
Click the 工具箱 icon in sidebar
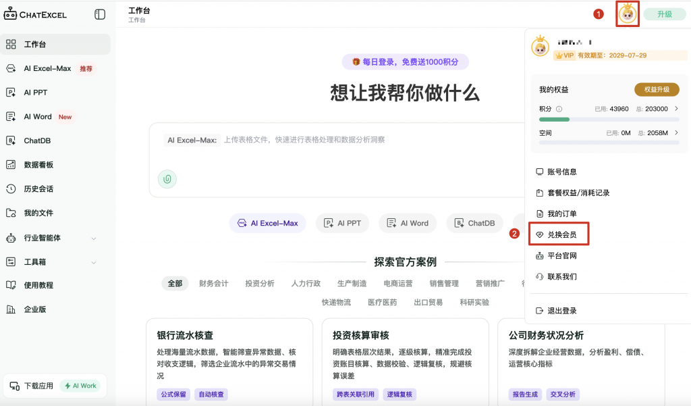pos(11,261)
